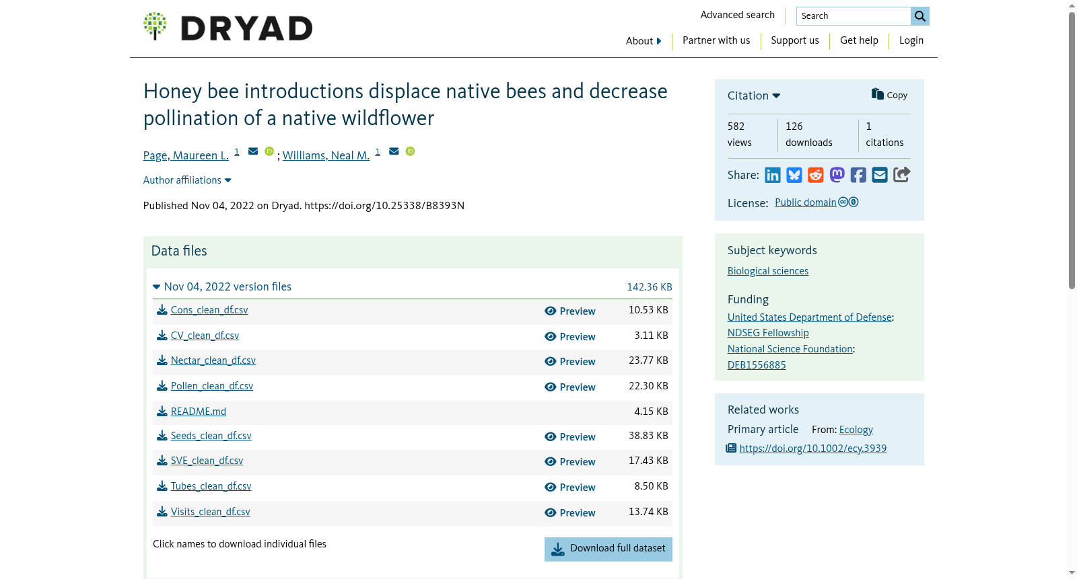
Task: Open United States Department of Defense link
Action: point(810,317)
